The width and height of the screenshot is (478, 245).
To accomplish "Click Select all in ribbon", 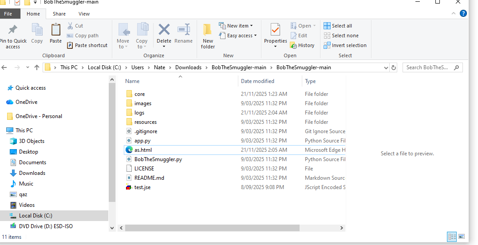I will [338, 26].
